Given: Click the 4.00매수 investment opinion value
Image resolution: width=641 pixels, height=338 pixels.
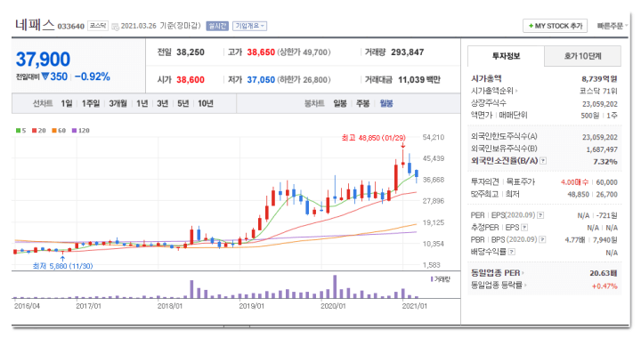Looking at the screenshot, I should pyautogui.click(x=575, y=182).
